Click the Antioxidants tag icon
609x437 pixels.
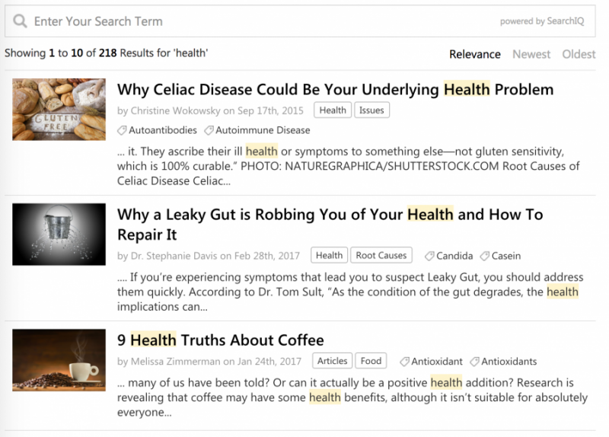point(474,362)
